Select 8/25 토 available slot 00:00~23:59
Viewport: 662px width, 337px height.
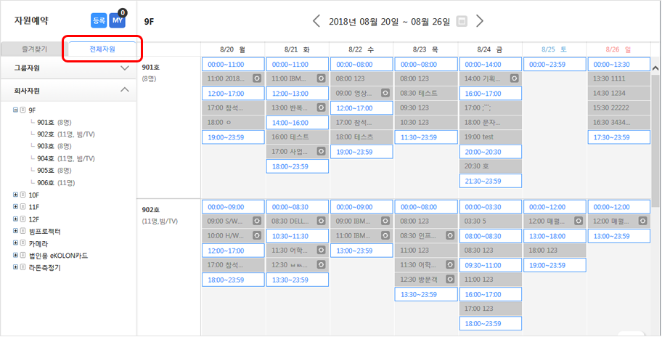pos(554,64)
